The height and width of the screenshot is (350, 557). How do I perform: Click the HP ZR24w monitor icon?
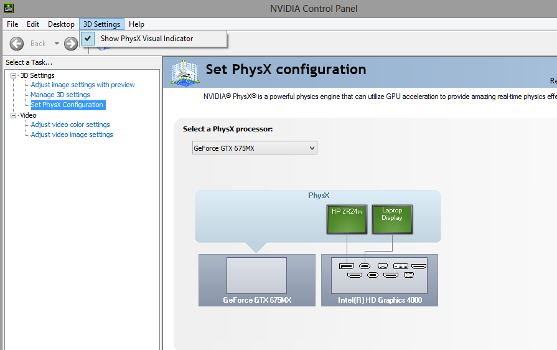(x=346, y=219)
